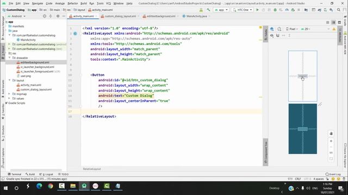Click the preview warning triangle icon

(334, 29)
